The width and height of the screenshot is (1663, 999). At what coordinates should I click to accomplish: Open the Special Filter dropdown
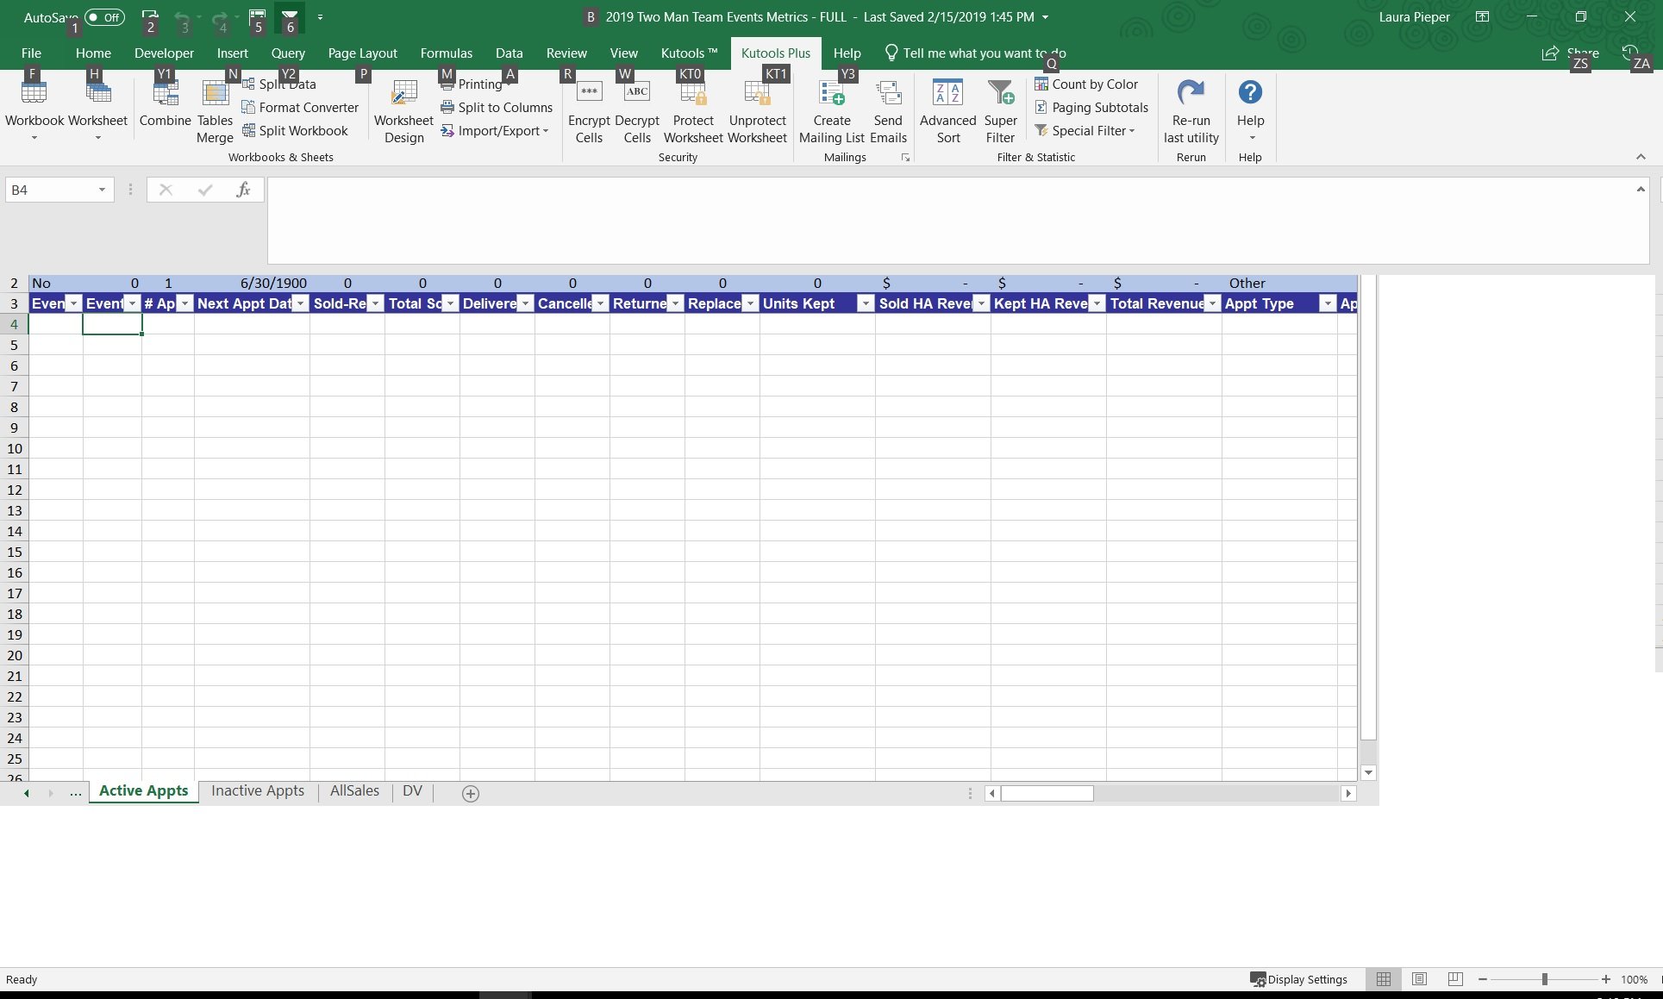[x=1085, y=131]
